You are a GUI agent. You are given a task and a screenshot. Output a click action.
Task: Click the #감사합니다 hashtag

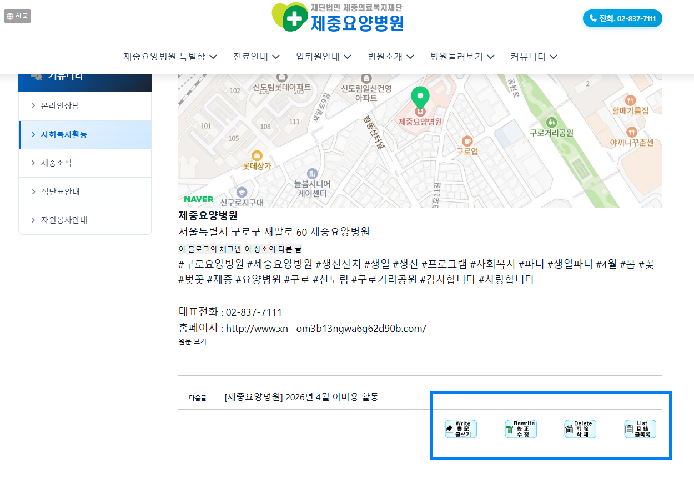(447, 280)
